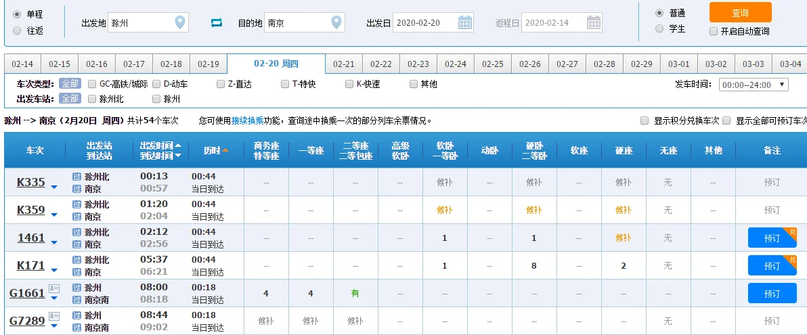Screen dimensions: 807x335
Task: Click the 出发日 date field 2020-02-20
Action: [433, 22]
